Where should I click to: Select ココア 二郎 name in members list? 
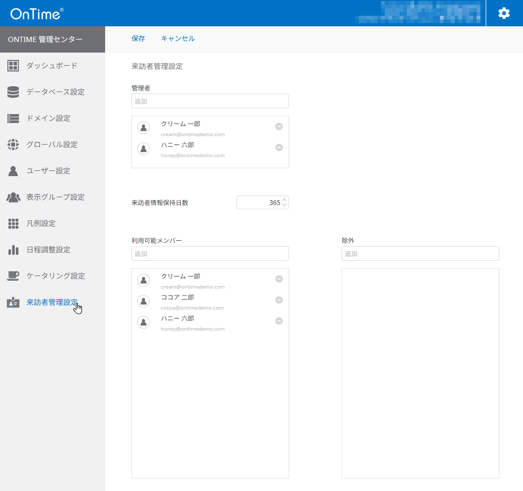[178, 297]
